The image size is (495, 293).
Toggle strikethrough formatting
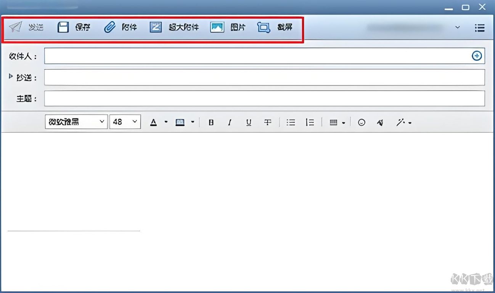coord(268,123)
